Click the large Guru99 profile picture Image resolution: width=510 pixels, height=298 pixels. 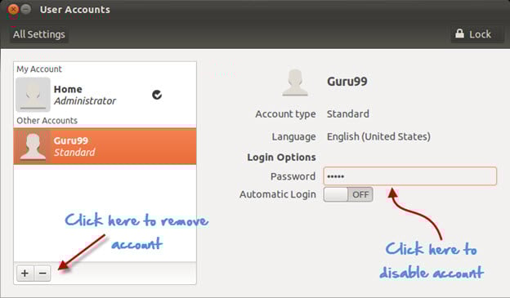295,82
